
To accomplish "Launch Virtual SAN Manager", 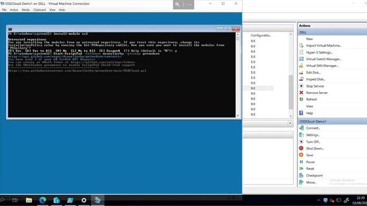I will (322, 66).
